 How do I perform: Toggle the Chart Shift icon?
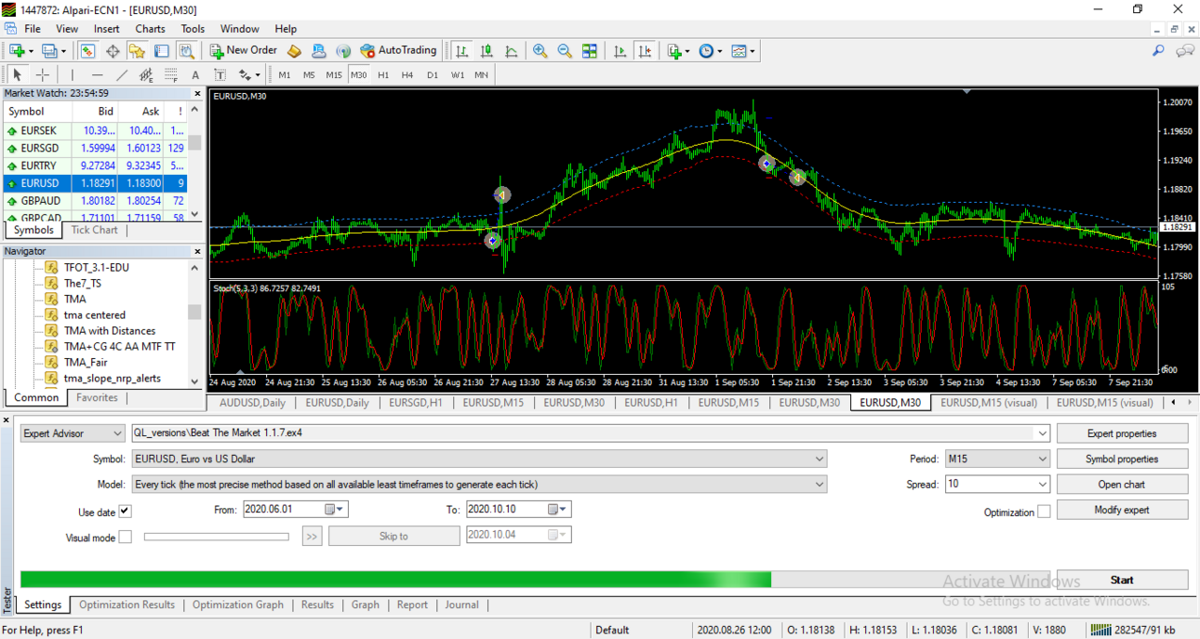645,51
